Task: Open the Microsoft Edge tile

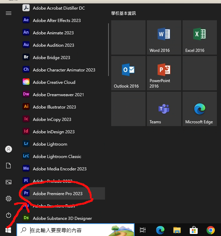Action: coord(199,109)
